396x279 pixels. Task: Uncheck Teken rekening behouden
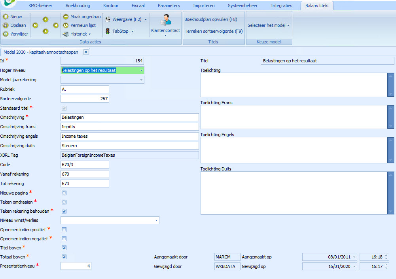point(64,211)
